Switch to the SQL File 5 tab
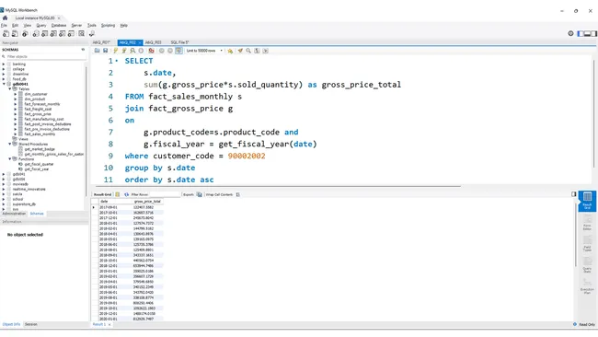 coord(179,42)
